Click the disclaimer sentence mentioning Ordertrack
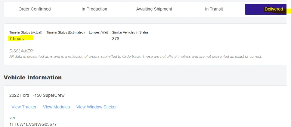This screenshot has width=291, height=127. tap(135, 56)
